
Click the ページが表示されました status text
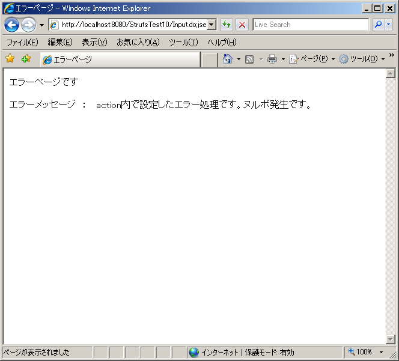[x=37, y=353]
